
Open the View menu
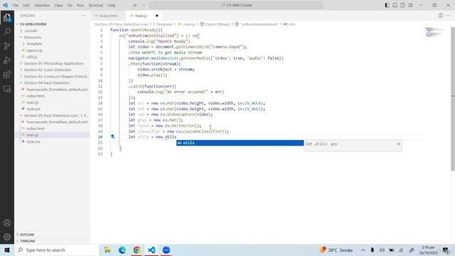point(58,5)
